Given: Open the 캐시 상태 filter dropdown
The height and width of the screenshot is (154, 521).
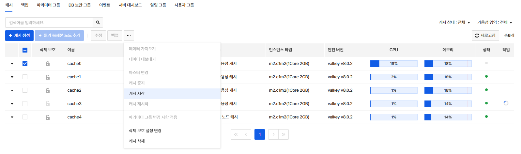Looking at the screenshot, I should [x=454, y=23].
